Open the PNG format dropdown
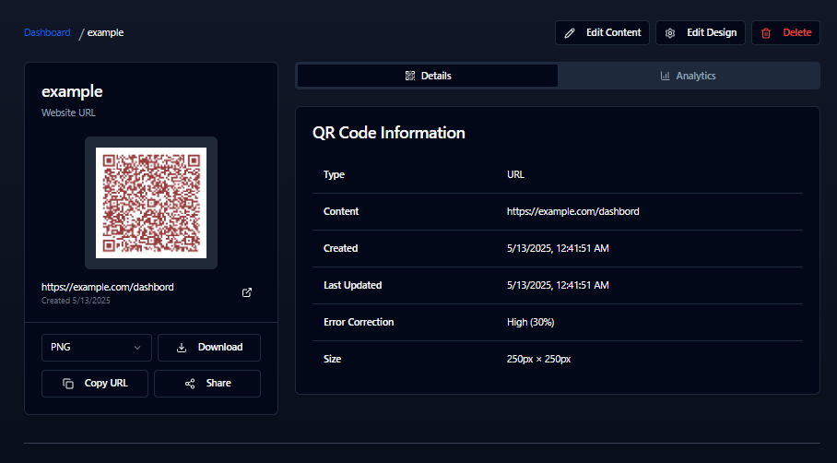The image size is (837, 463). (97, 348)
